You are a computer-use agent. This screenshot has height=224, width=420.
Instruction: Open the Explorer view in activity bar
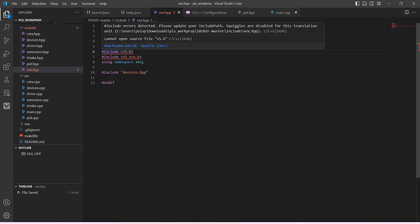point(7,15)
